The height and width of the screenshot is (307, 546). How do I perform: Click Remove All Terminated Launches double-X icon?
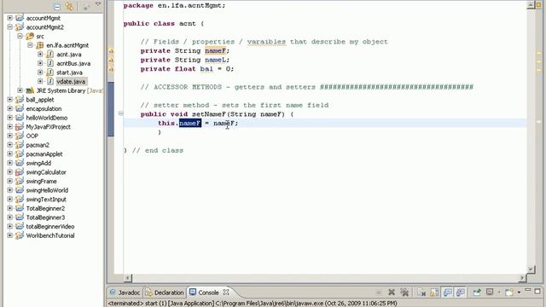pos(404,293)
